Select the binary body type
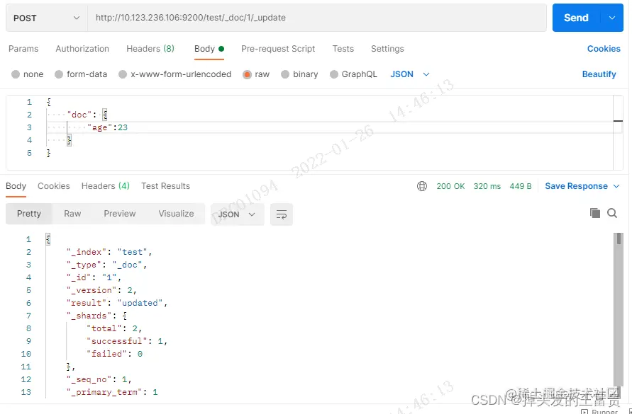This screenshot has width=632, height=414. click(x=299, y=74)
